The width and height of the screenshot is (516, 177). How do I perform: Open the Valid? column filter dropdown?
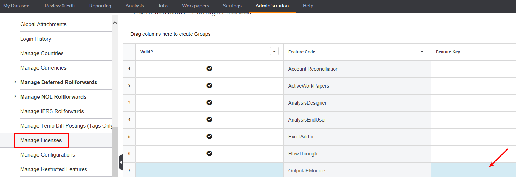click(274, 52)
